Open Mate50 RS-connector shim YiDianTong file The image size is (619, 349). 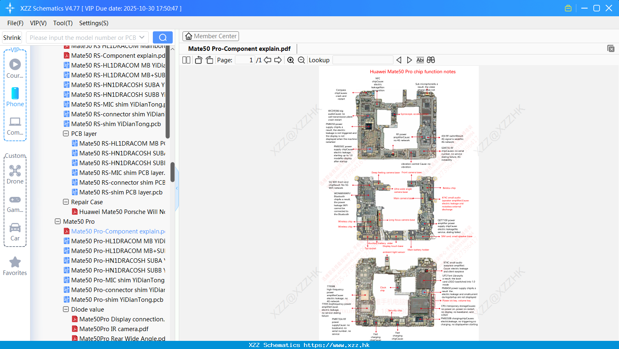[114, 114]
